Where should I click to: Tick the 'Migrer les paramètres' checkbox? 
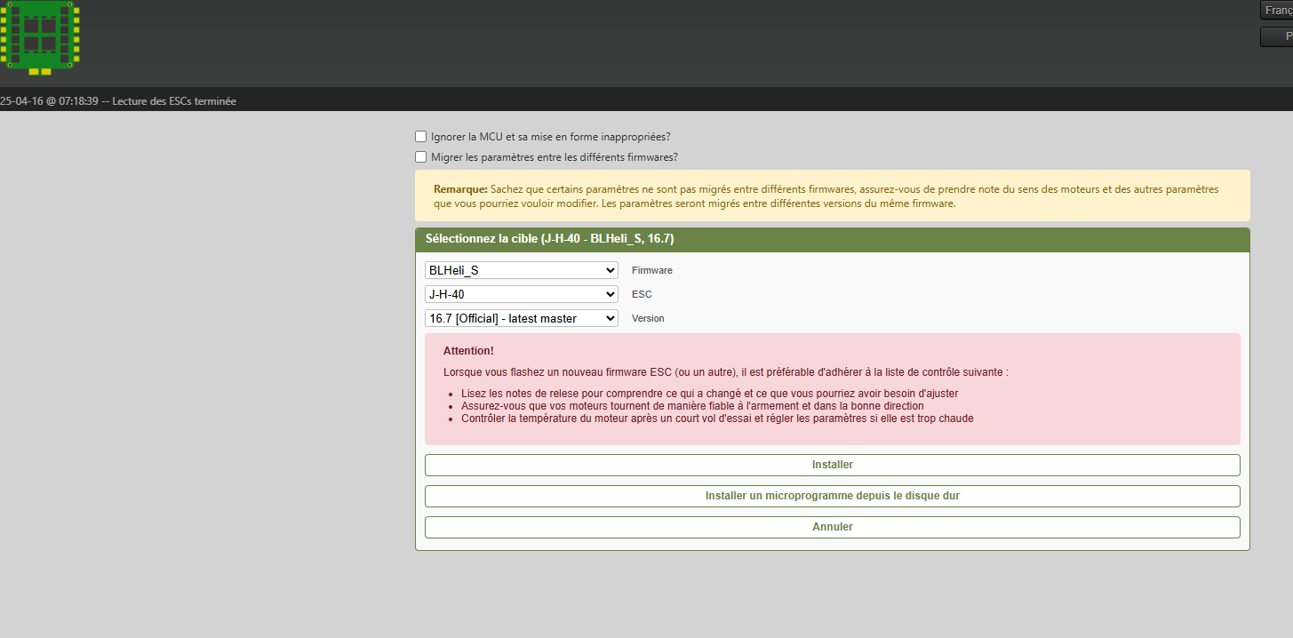pos(421,157)
